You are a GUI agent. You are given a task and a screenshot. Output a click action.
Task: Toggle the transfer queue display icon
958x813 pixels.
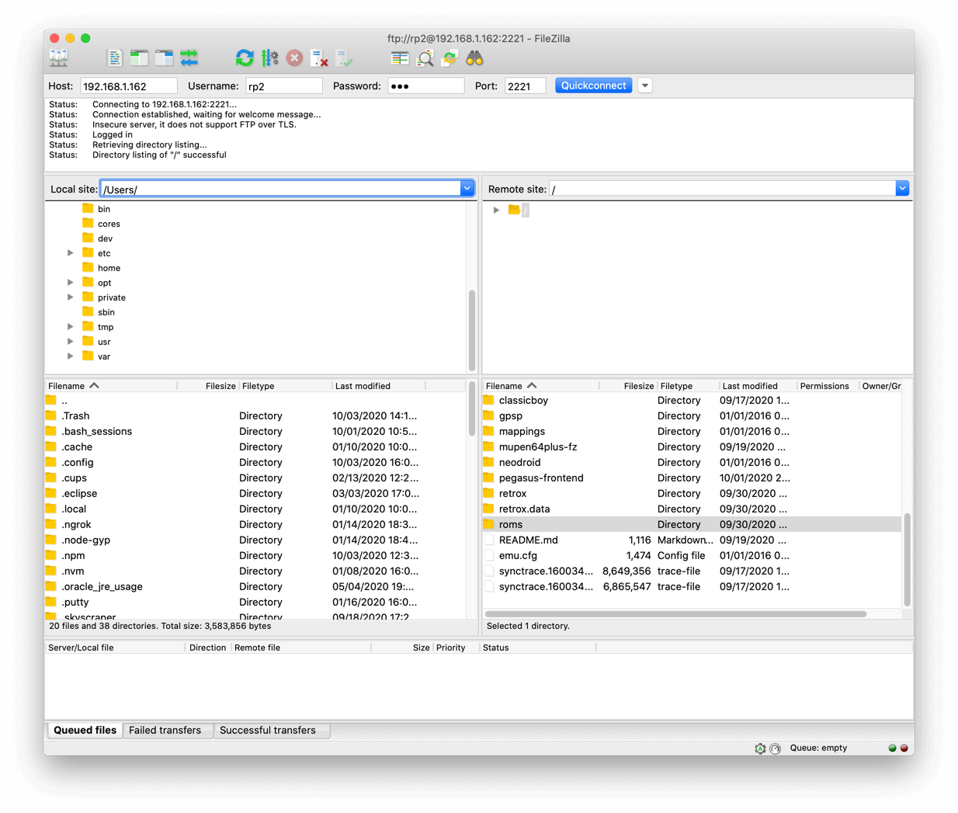point(189,58)
